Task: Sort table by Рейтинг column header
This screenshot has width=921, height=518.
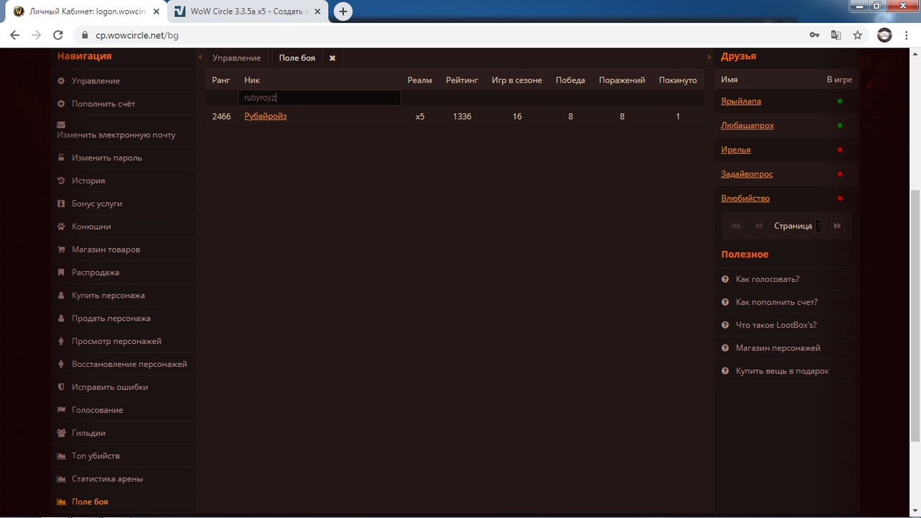Action: [x=461, y=80]
